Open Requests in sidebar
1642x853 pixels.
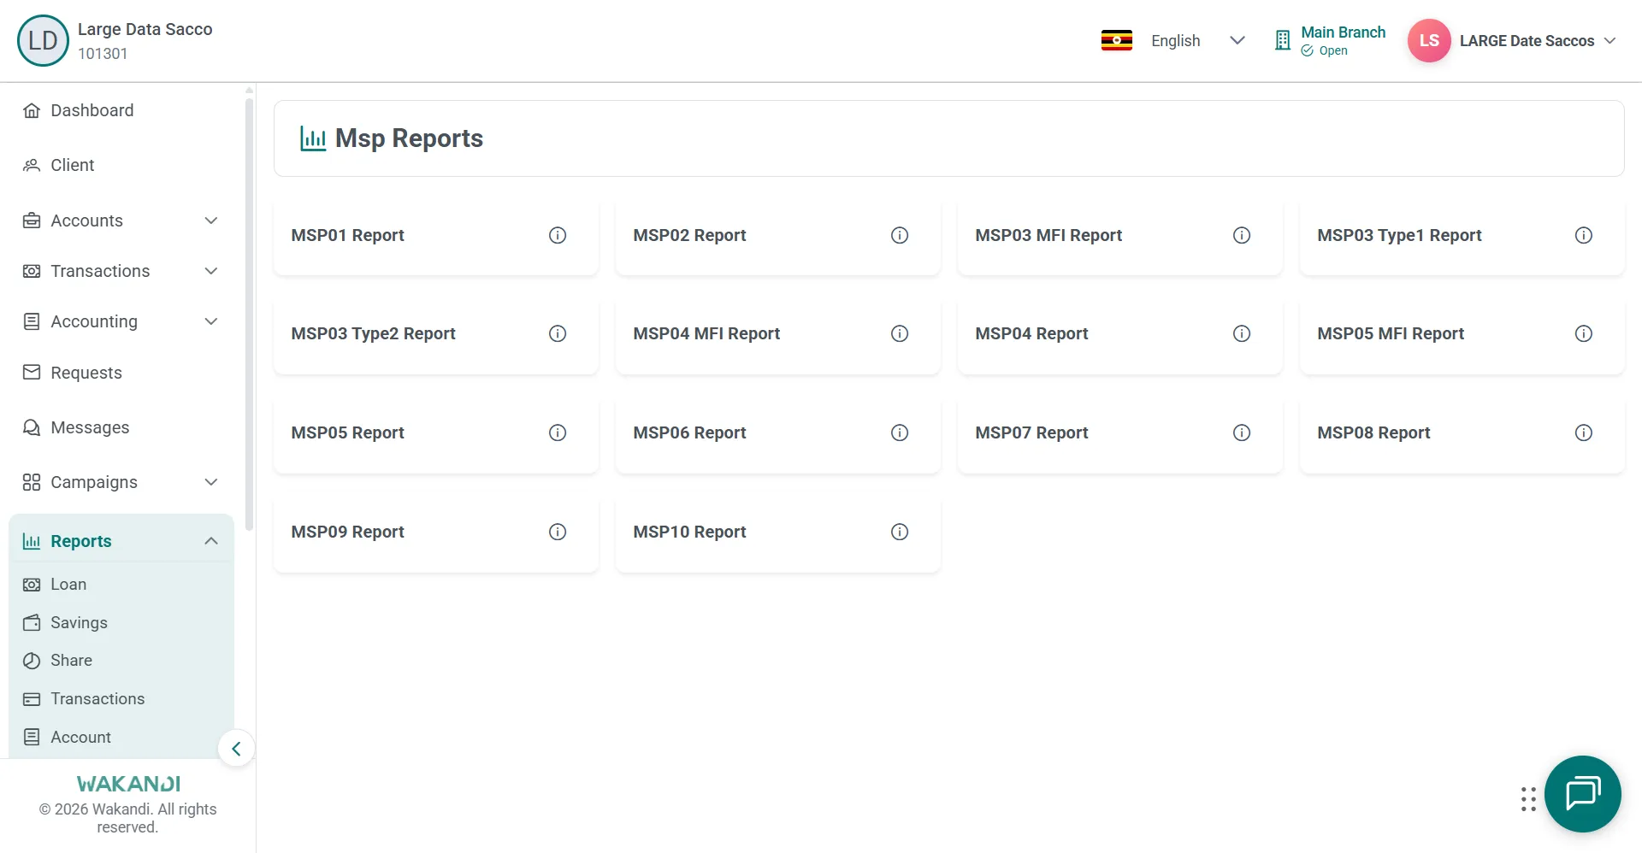121,373
